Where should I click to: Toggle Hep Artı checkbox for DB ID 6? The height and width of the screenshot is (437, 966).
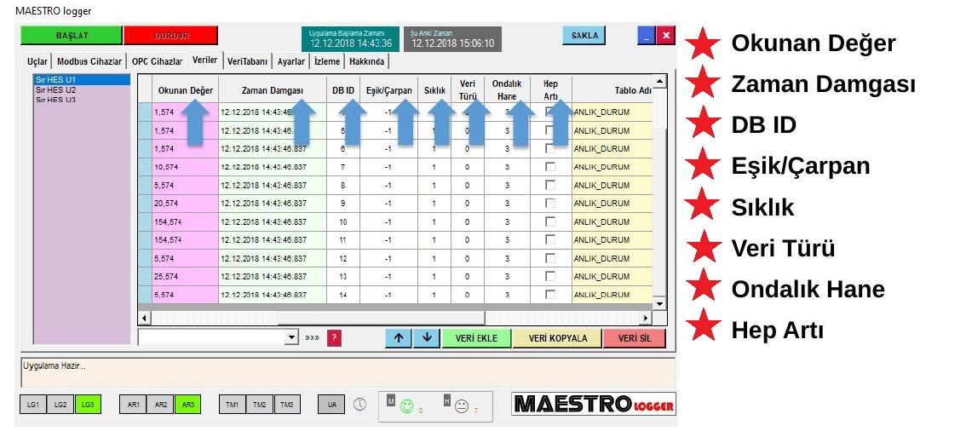coord(550,148)
